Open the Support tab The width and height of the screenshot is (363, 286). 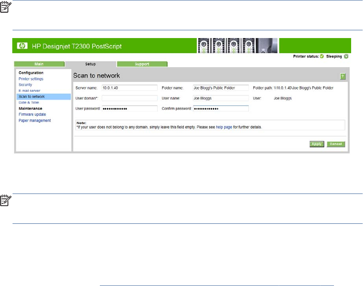pos(142,64)
